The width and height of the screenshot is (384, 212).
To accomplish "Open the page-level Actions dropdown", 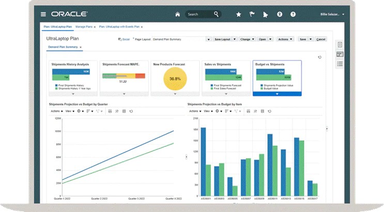I will click(x=285, y=39).
